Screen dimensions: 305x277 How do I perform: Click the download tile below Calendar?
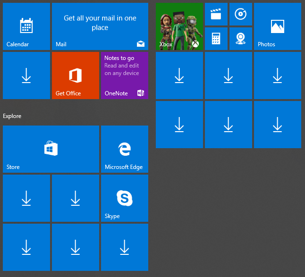26,76
